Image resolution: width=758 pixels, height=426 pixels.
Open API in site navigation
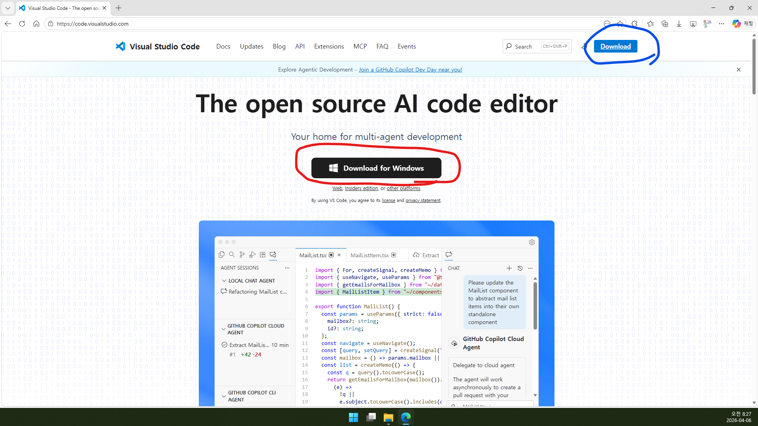(300, 46)
